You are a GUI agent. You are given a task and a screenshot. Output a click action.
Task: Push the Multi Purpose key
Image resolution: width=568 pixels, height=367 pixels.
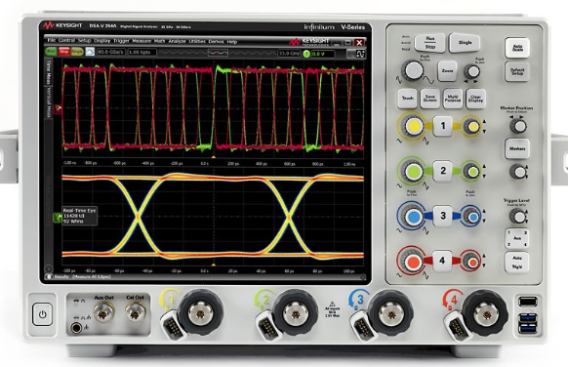coord(453,99)
